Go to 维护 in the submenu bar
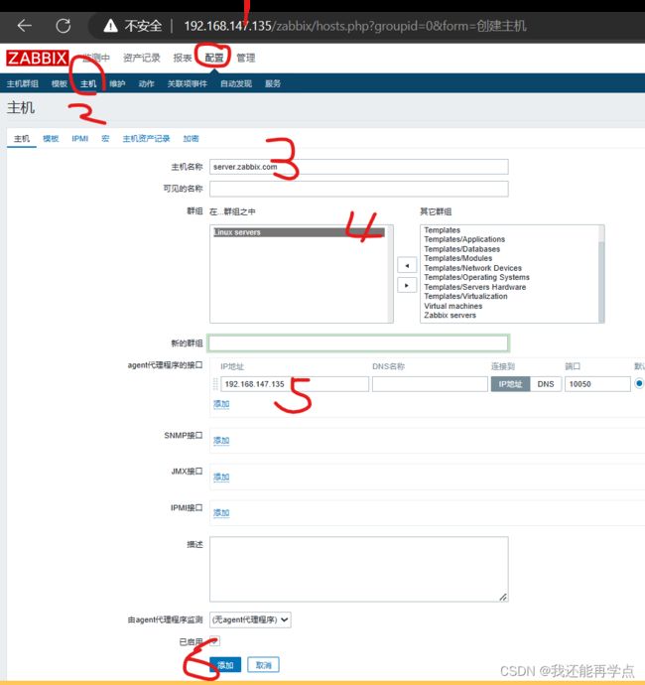 tap(117, 83)
